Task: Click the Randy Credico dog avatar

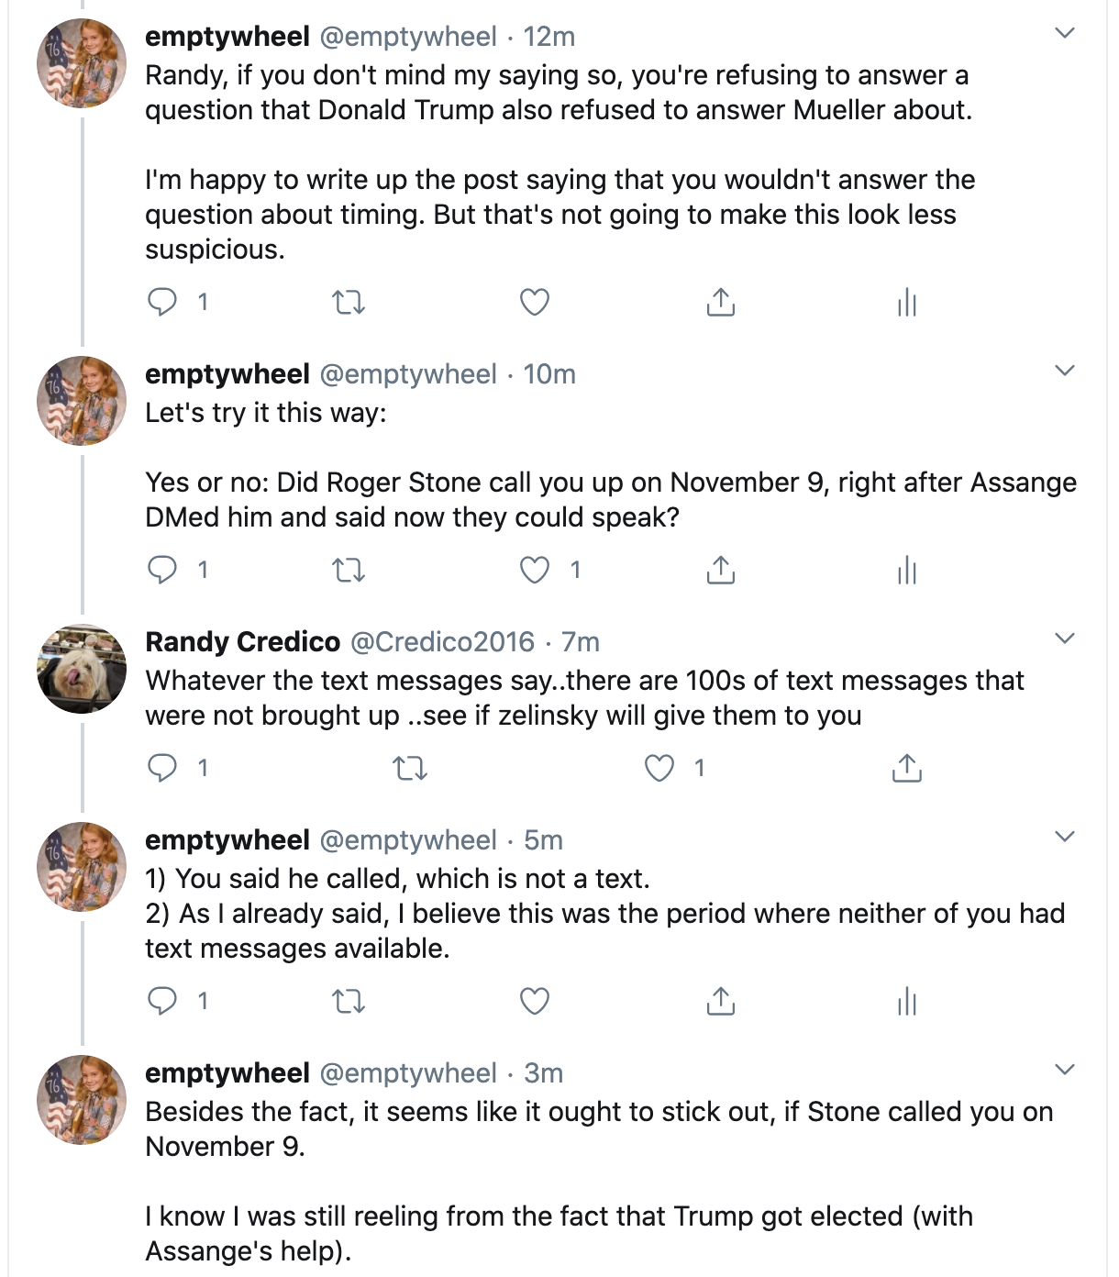Action: click(x=82, y=669)
